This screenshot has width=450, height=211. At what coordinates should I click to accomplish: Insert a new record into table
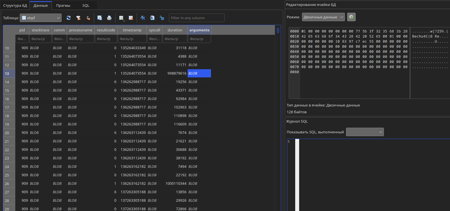[x=121, y=18]
